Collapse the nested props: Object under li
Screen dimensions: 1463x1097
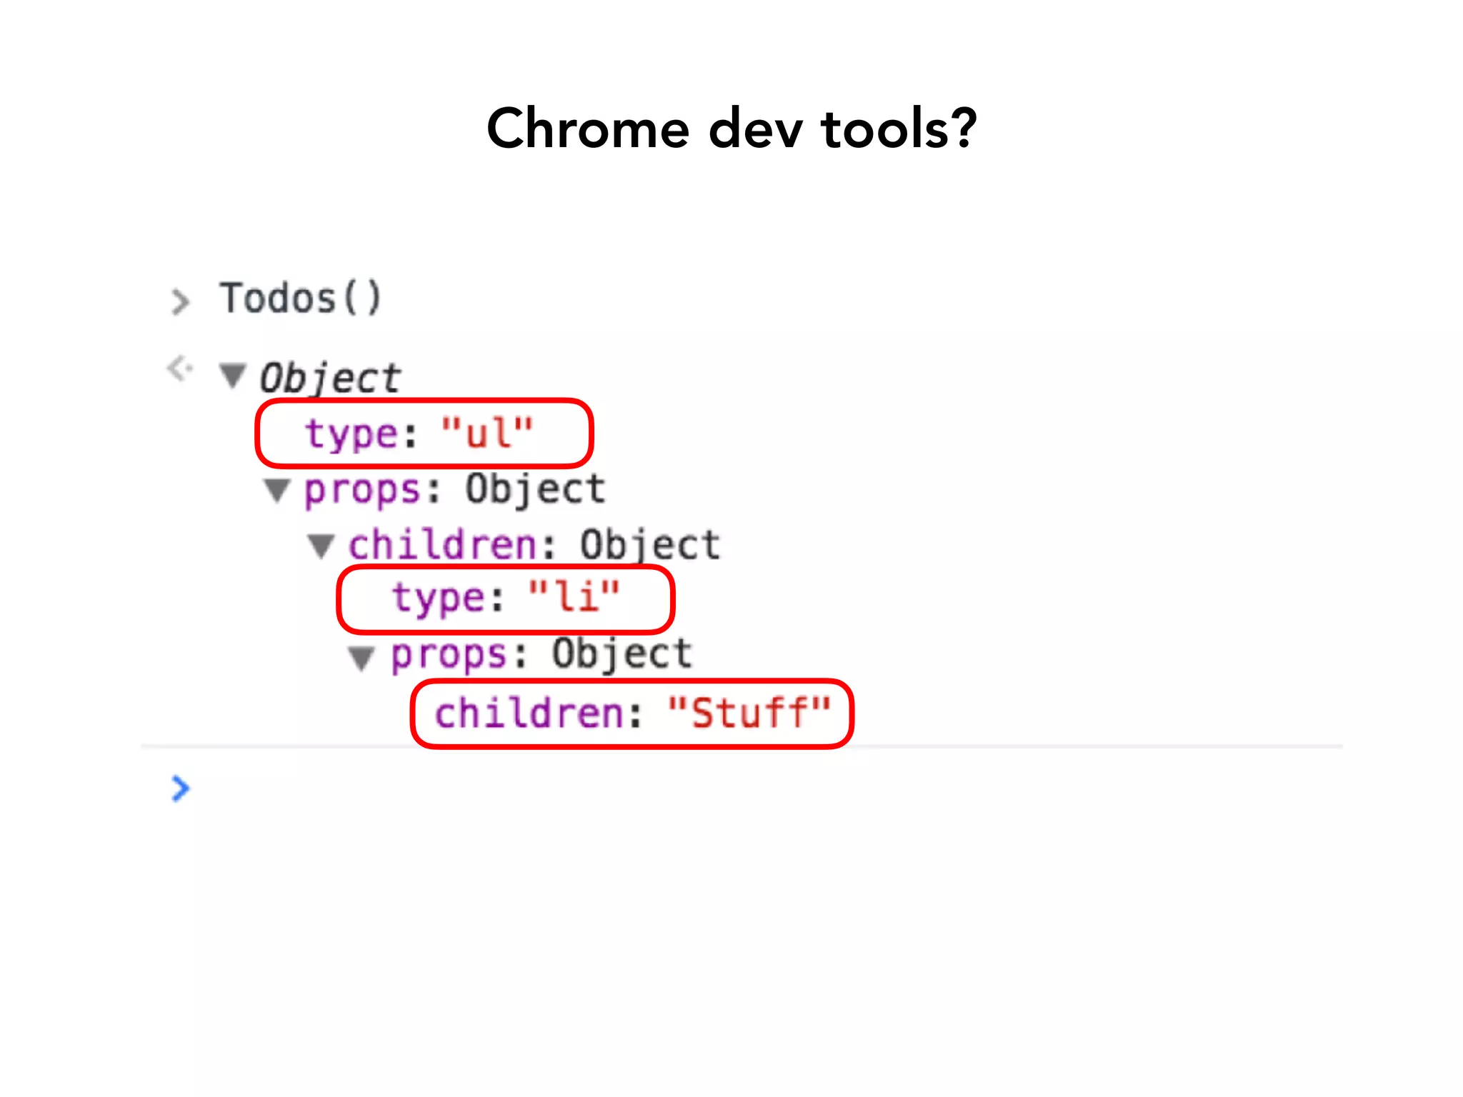[361, 658]
